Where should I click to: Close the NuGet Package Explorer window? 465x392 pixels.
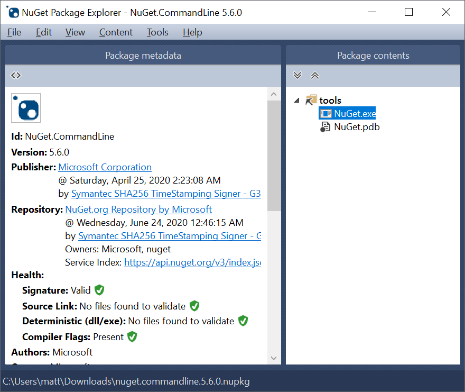point(446,12)
